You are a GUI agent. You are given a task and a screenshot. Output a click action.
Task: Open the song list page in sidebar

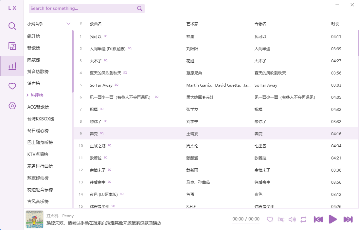12,46
